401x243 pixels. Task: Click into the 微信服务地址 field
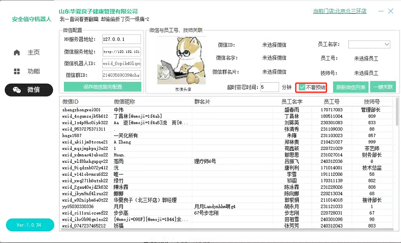(121, 52)
